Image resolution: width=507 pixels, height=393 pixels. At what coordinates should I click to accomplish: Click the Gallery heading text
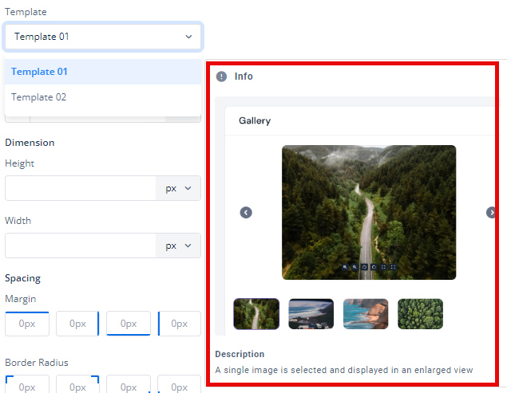255,121
